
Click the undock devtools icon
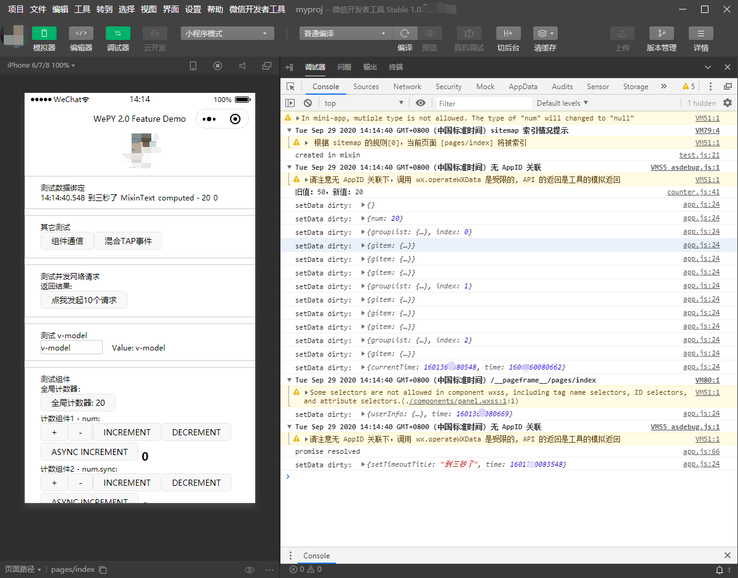coord(727,87)
